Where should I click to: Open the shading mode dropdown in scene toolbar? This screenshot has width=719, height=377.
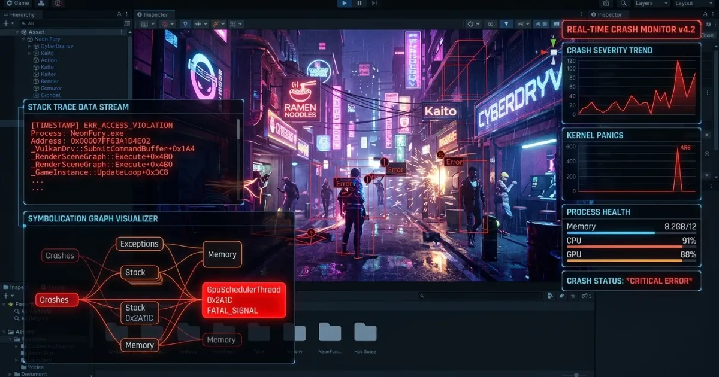coord(147,24)
